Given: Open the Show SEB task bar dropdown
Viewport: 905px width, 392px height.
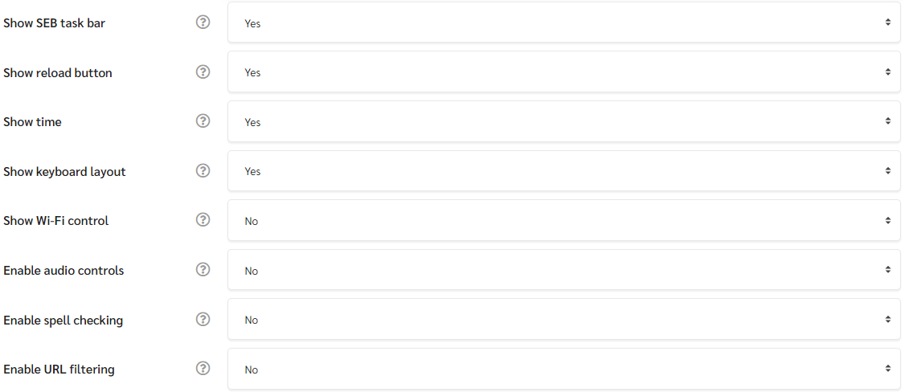Looking at the screenshot, I should [x=564, y=22].
